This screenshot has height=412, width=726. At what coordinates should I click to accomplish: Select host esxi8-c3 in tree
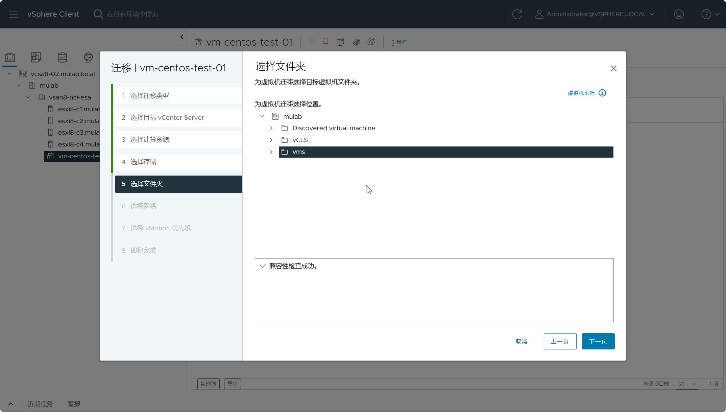79,132
